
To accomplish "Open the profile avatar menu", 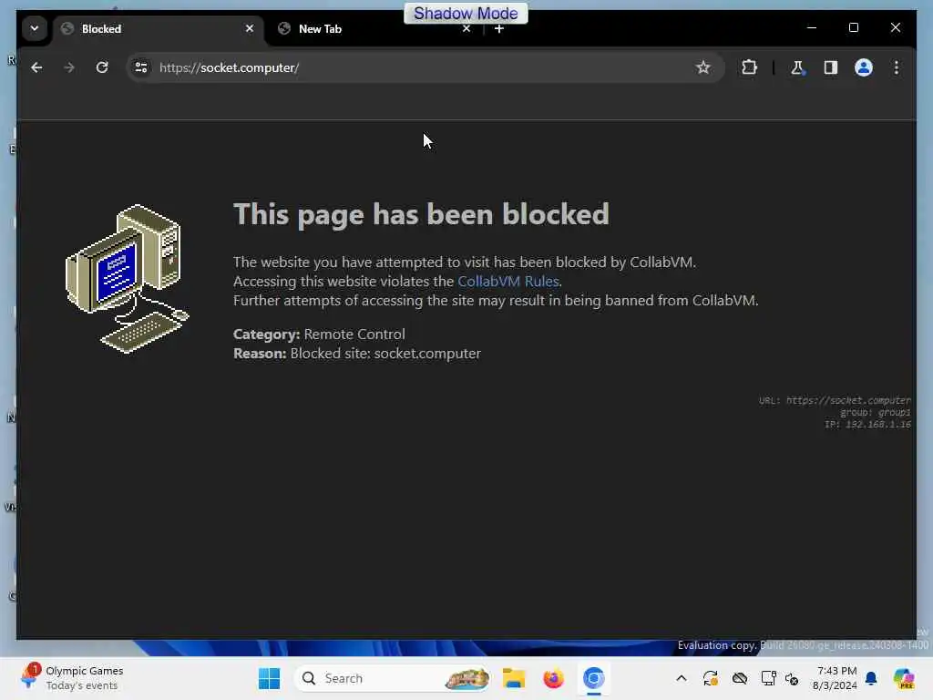I will pyautogui.click(x=864, y=67).
